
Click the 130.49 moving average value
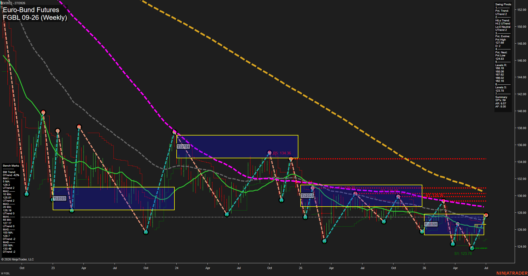coord(7,249)
